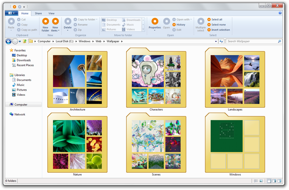289x190 pixels.
Task: Click the New folder icon
Action: pyautogui.click(x=46, y=22)
